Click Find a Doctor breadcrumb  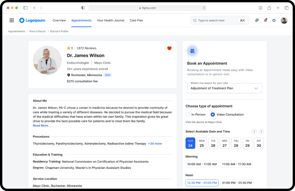coord(37,31)
